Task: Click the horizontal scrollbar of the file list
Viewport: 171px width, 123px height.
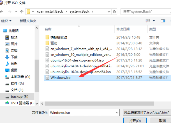Action: tap(99, 103)
